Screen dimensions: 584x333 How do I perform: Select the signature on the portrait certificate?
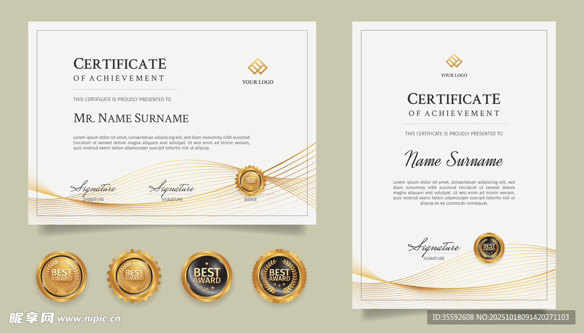coord(434,247)
